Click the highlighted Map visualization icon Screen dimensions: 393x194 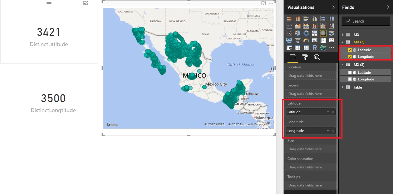pos(323,33)
